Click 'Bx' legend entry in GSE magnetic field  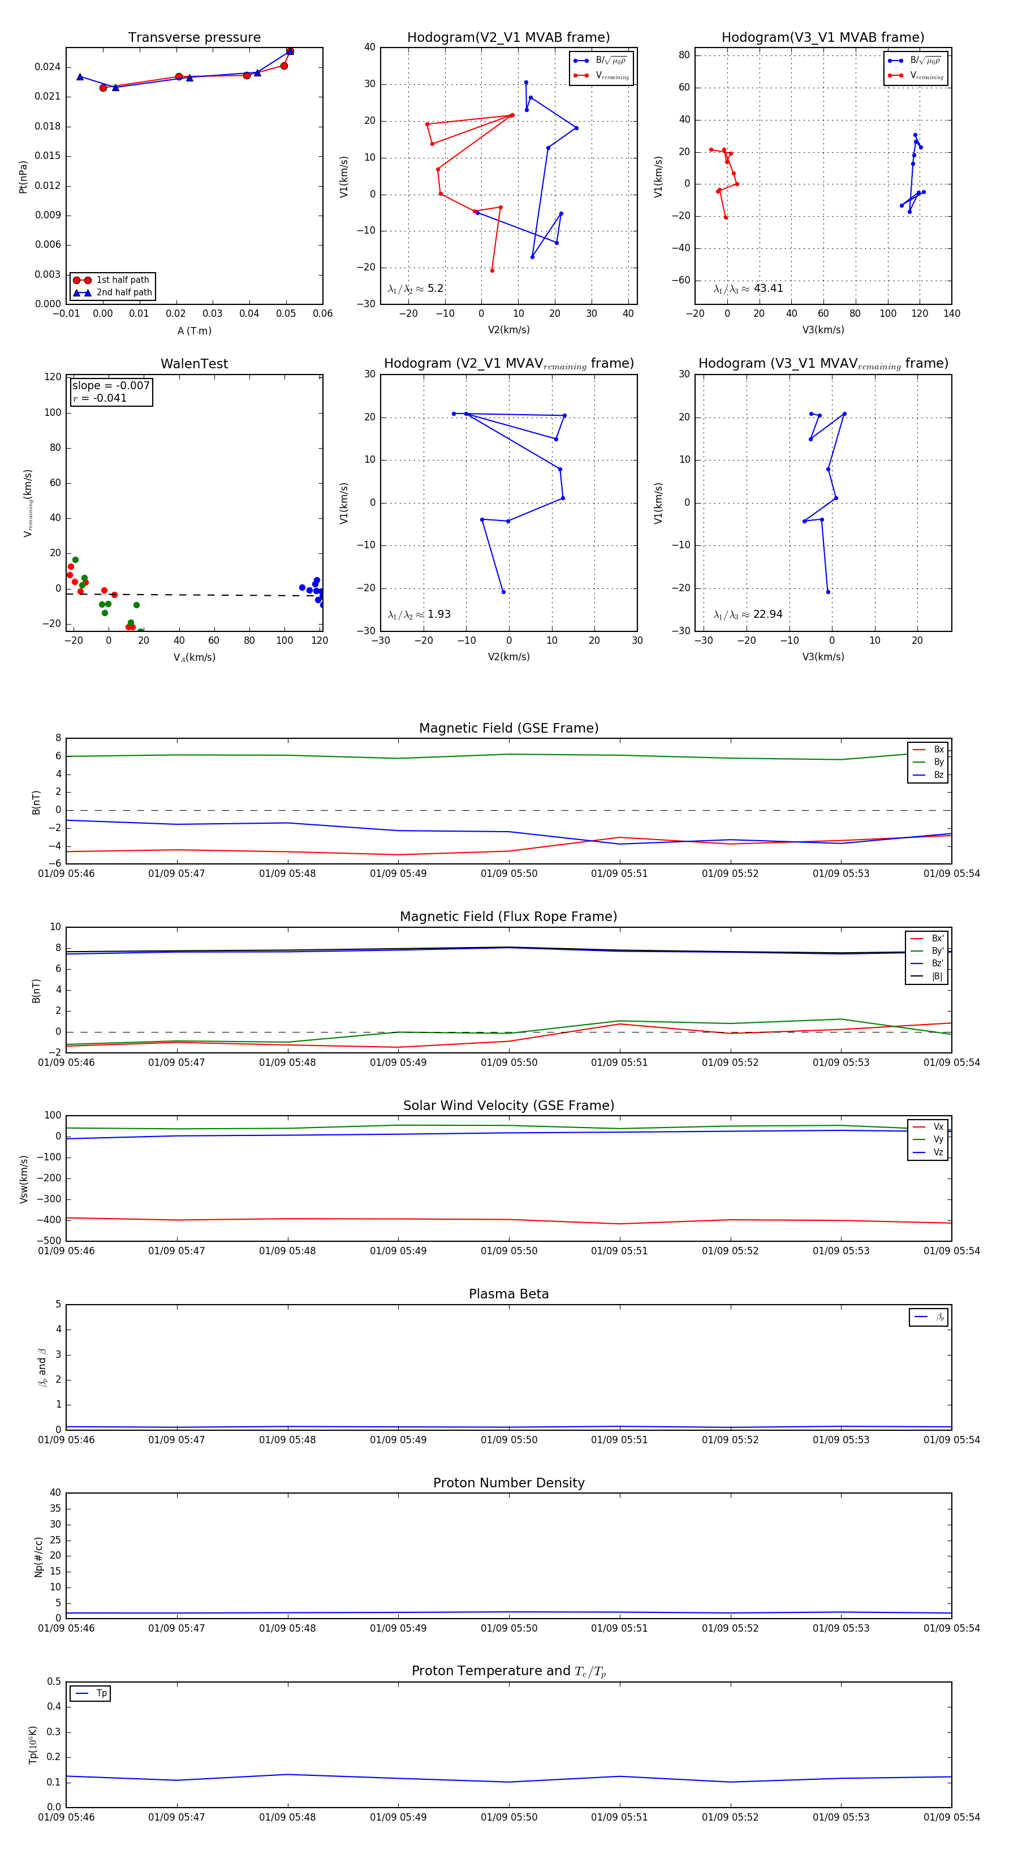tap(928, 750)
